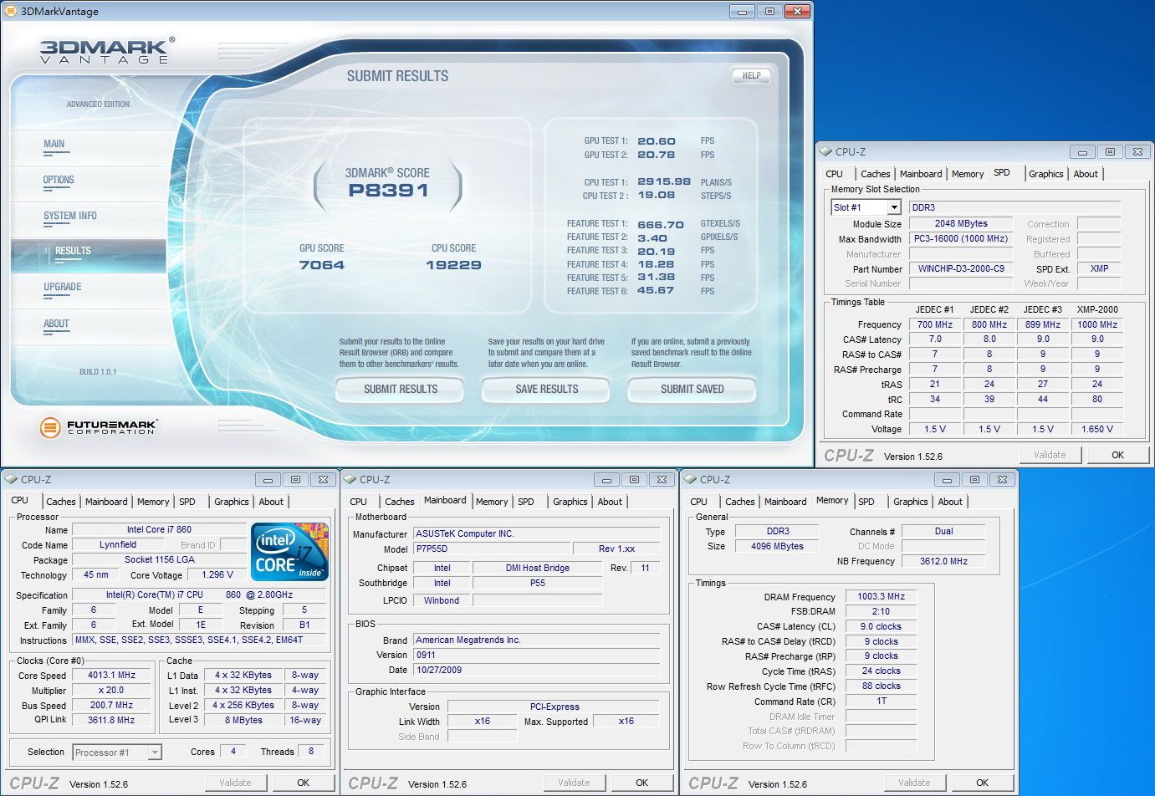Click the CPU-Z icon in SPD window title
Image resolution: width=1155 pixels, height=796 pixels.
(826, 151)
